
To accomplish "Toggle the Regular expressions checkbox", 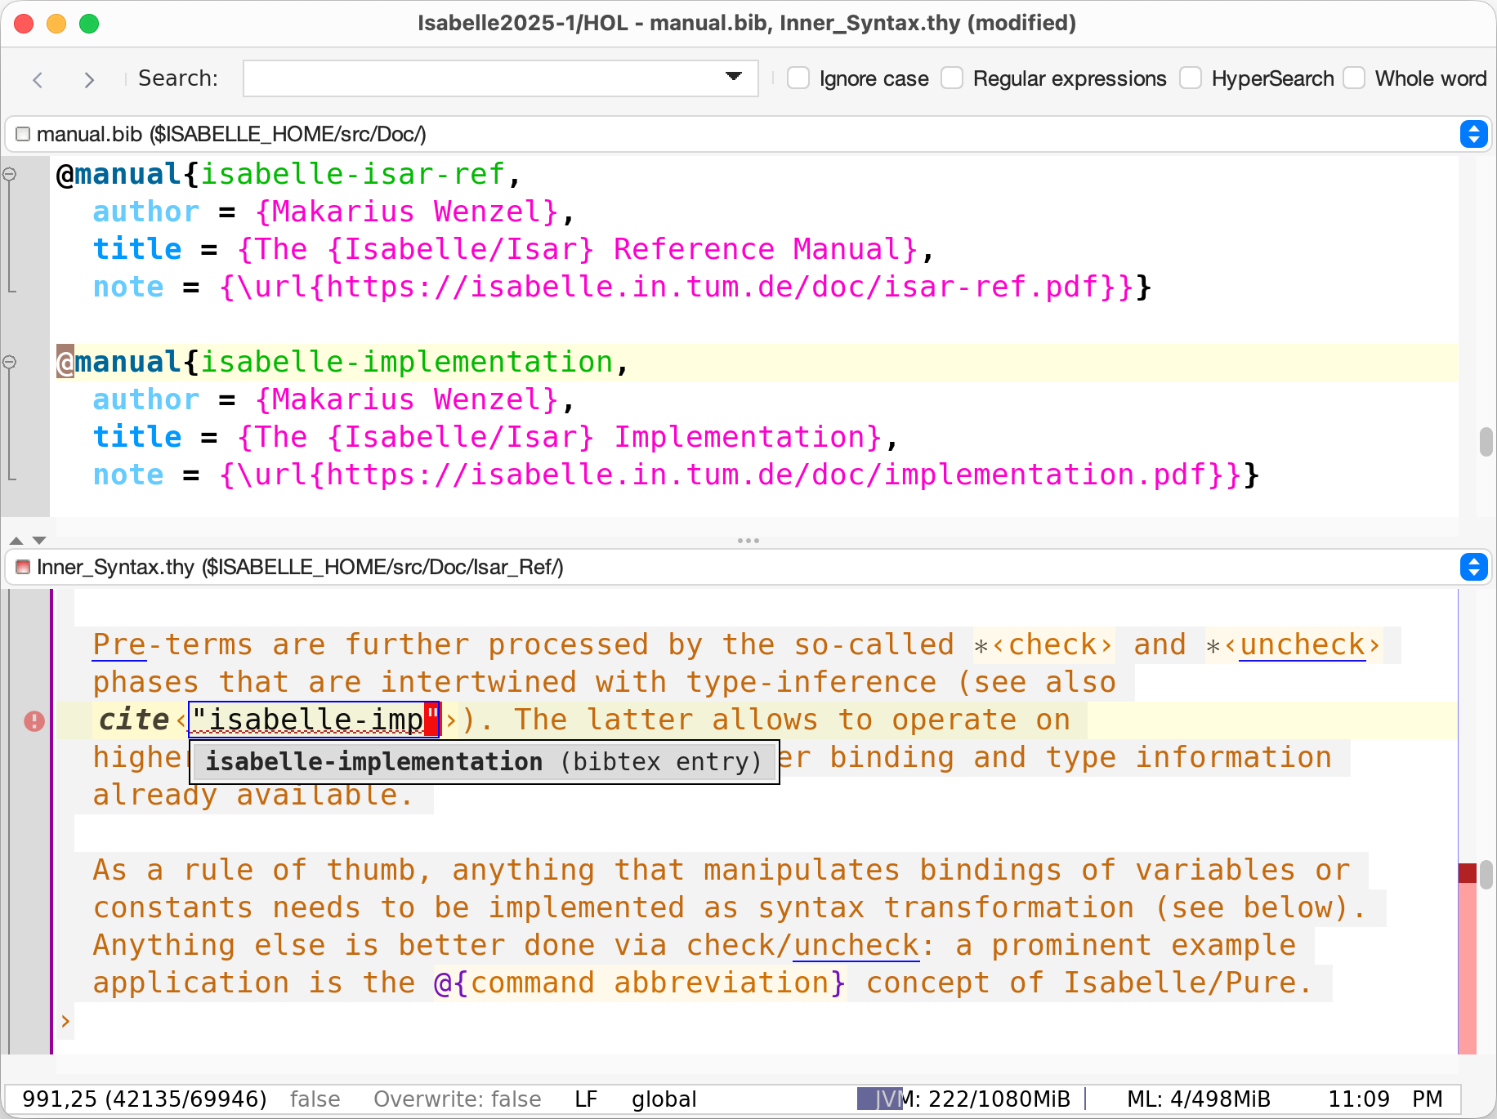I will pyautogui.click(x=952, y=78).
